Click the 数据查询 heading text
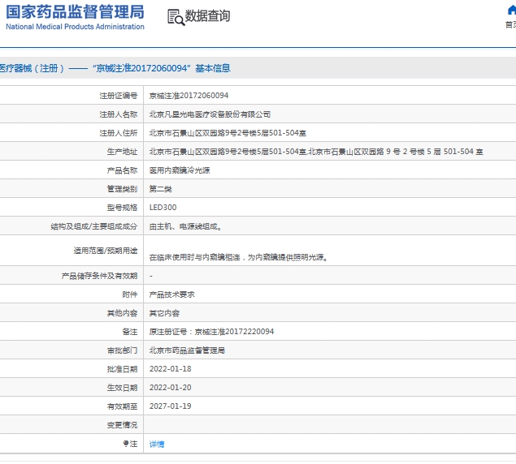 pos(207,15)
